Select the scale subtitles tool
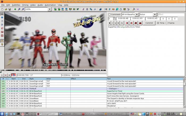Screen dimensions: 186x116 click(2, 28)
